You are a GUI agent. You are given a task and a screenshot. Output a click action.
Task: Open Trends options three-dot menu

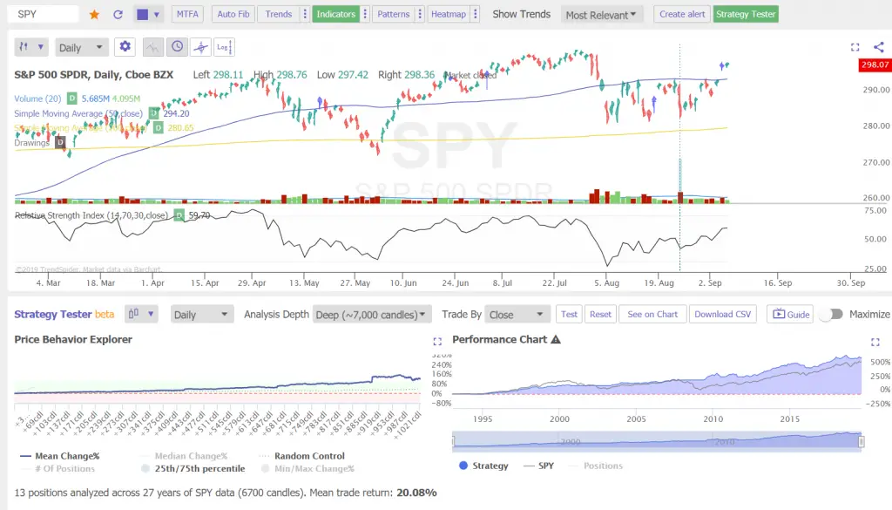tap(305, 14)
